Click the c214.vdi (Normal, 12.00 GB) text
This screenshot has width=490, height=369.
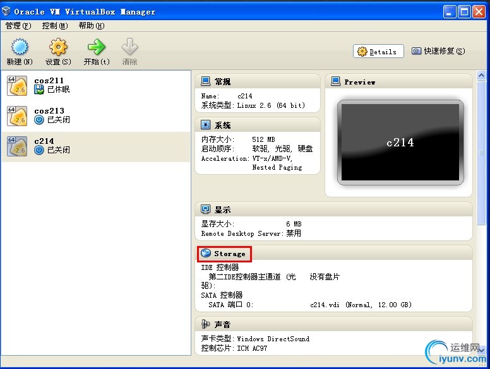pyautogui.click(x=361, y=305)
